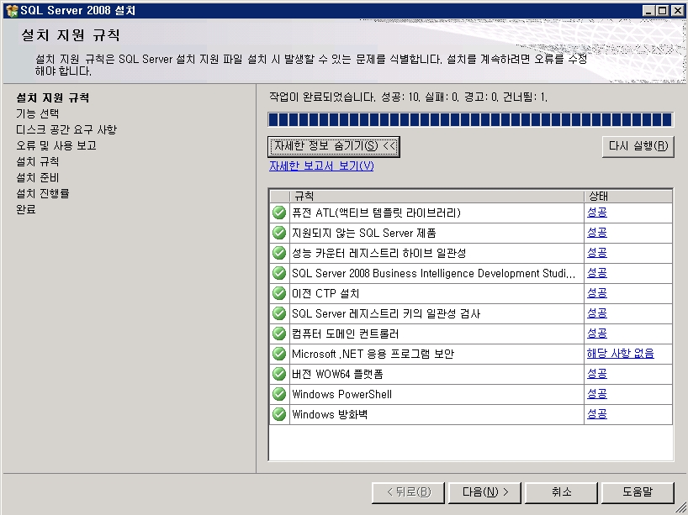Select 설치 진행률 step in left pane
Screen dimensions: 688x515
click(43, 193)
